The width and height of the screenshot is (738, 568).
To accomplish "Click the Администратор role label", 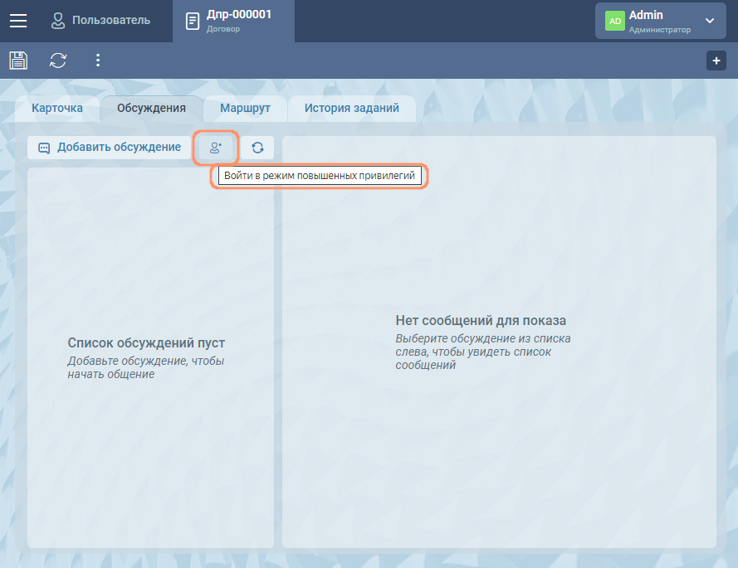I will point(659,30).
